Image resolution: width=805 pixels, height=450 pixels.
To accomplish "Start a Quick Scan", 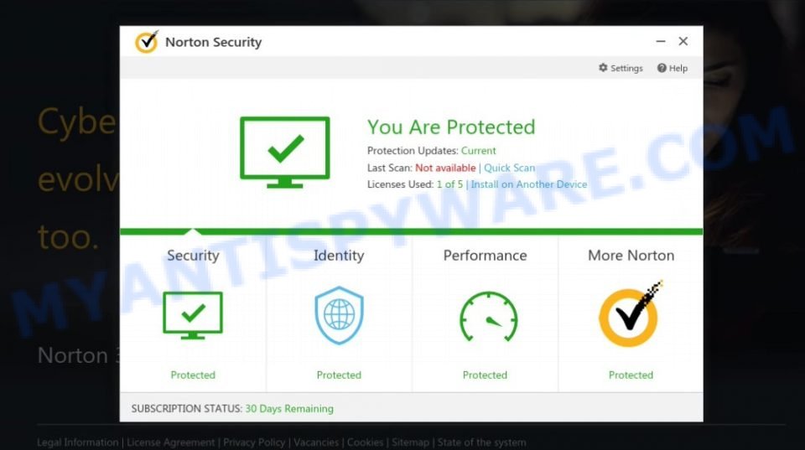I will pyautogui.click(x=509, y=168).
